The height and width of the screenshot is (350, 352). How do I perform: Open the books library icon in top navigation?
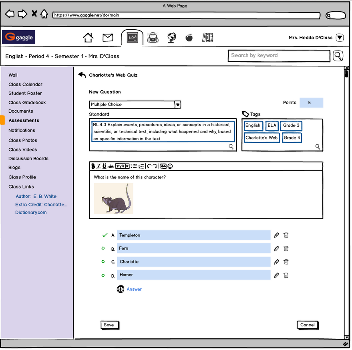[x=207, y=38]
